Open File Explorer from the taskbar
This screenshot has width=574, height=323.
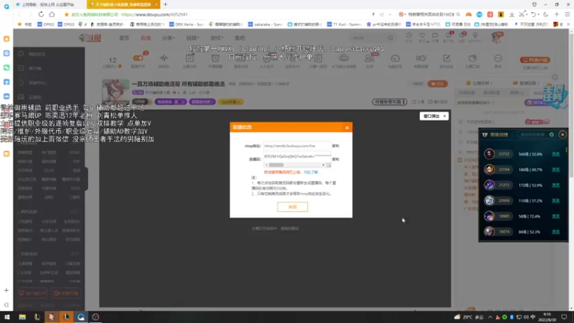pyautogui.click(x=22, y=317)
